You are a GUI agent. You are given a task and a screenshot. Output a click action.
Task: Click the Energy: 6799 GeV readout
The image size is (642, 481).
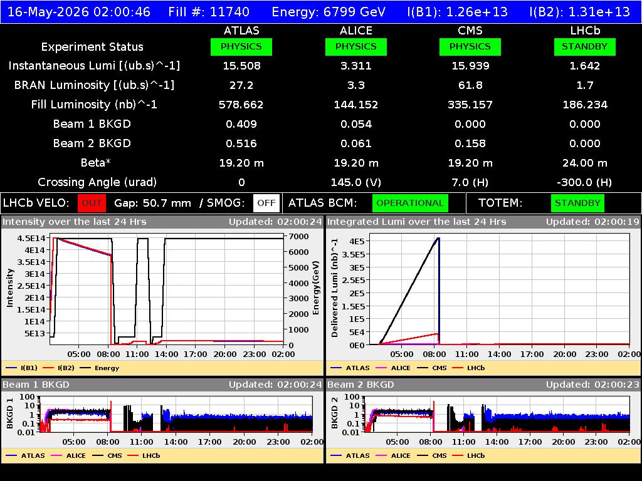(x=329, y=12)
